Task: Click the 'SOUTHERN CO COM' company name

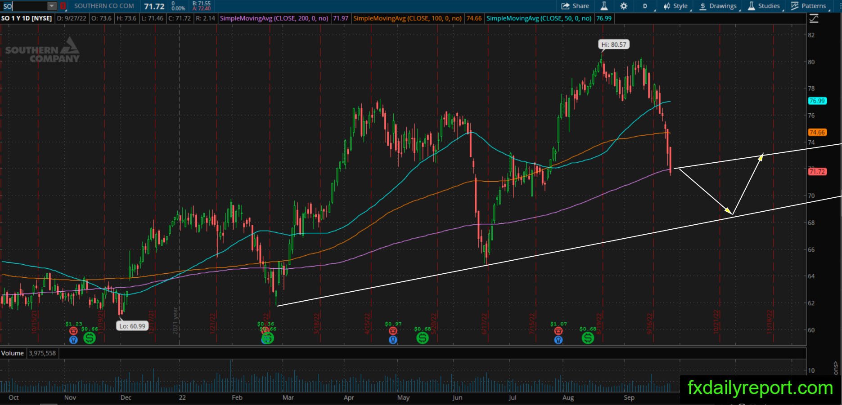Action: (x=104, y=6)
